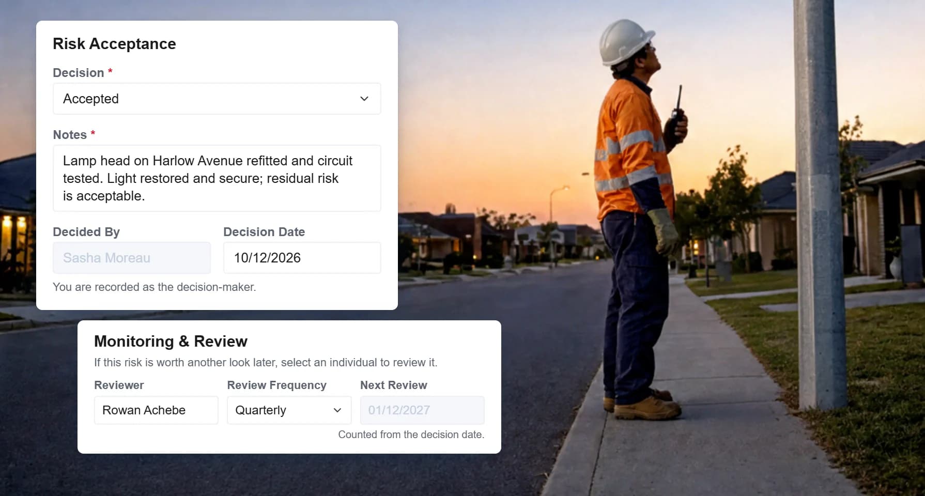Click the Next Review date 01/12/2027
Screen dimensions: 925x496
(422, 410)
